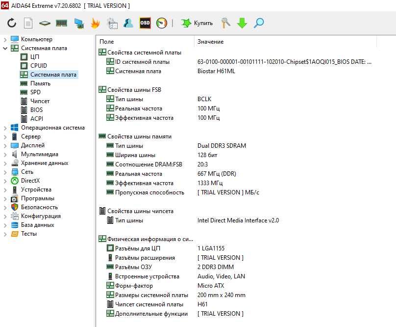
Task: Select Конфигурация in the tree
Action: click(41, 216)
